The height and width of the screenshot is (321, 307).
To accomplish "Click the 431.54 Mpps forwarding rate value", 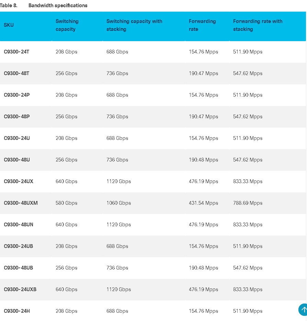I will [203, 203].
